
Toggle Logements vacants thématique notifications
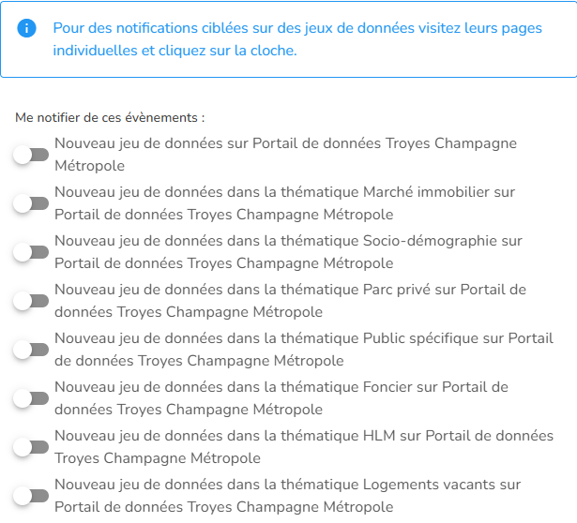pyautogui.click(x=31, y=496)
